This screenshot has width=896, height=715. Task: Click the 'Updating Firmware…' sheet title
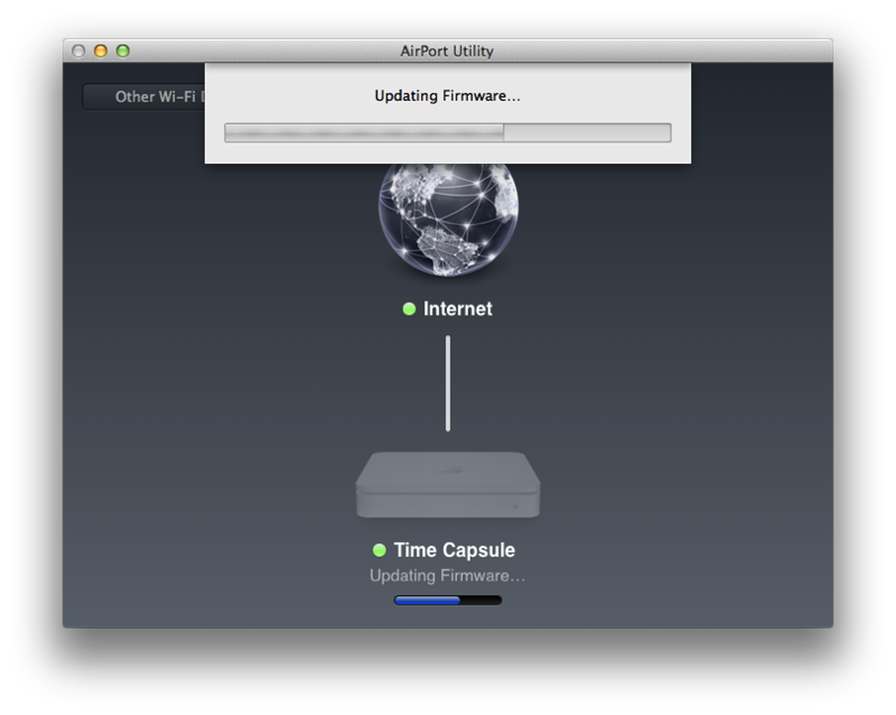[447, 96]
